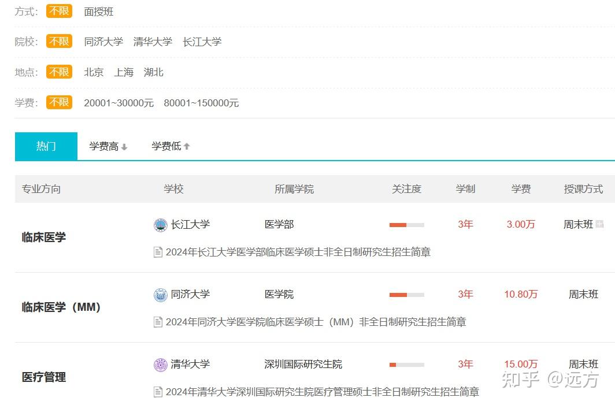This screenshot has width=615, height=405.
Task: Click the 3年 duration in 清华大学 row
Action: (465, 364)
